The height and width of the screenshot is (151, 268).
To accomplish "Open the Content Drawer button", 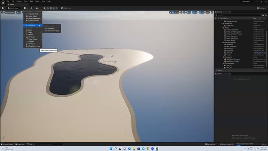I will point(7,144).
